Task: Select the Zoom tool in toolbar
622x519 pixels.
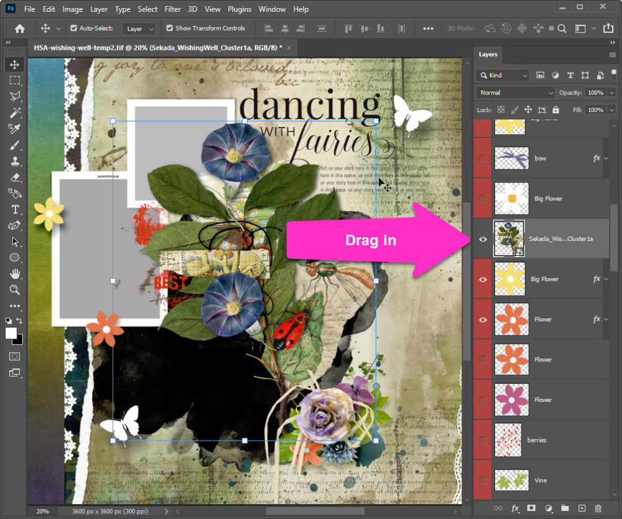Action: [x=15, y=289]
